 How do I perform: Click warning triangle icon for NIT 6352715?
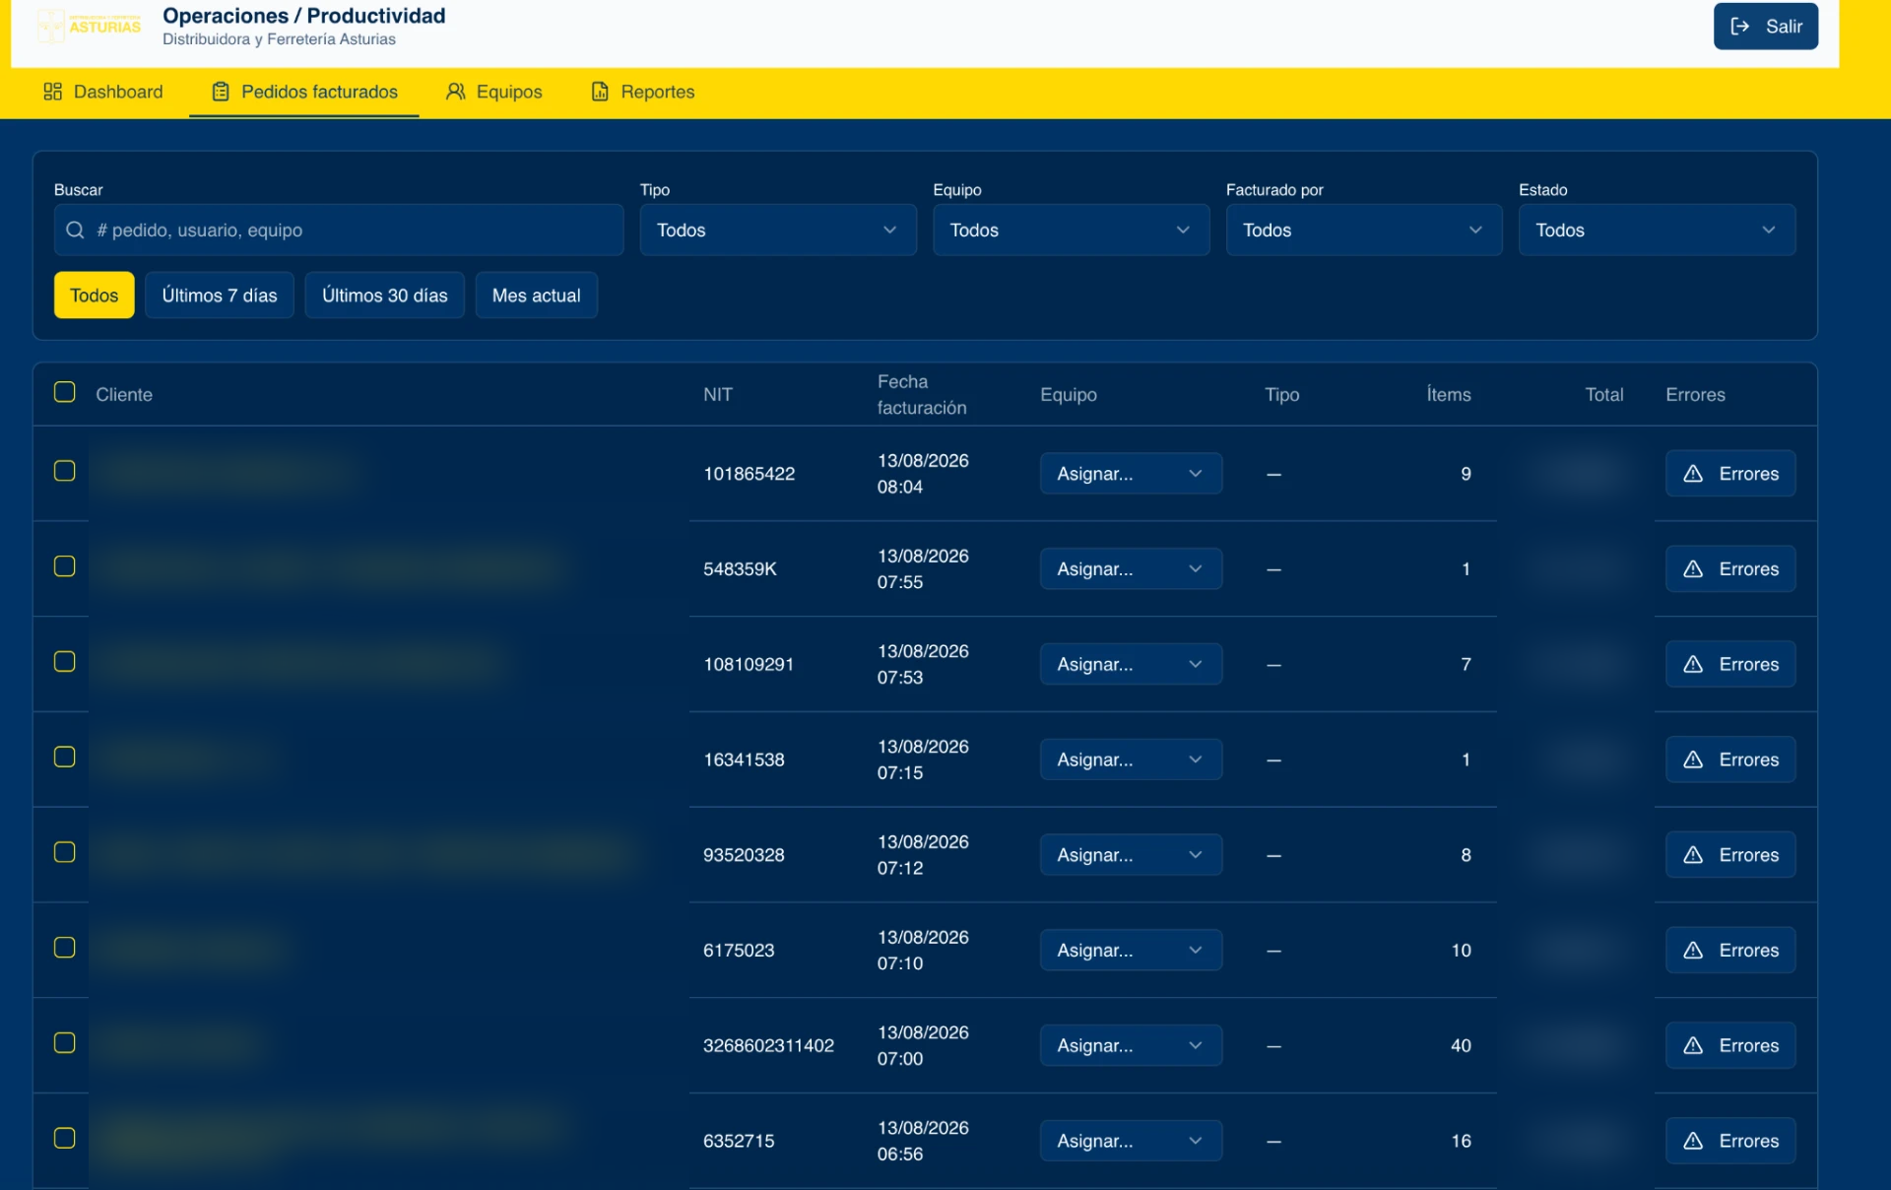(x=1693, y=1141)
